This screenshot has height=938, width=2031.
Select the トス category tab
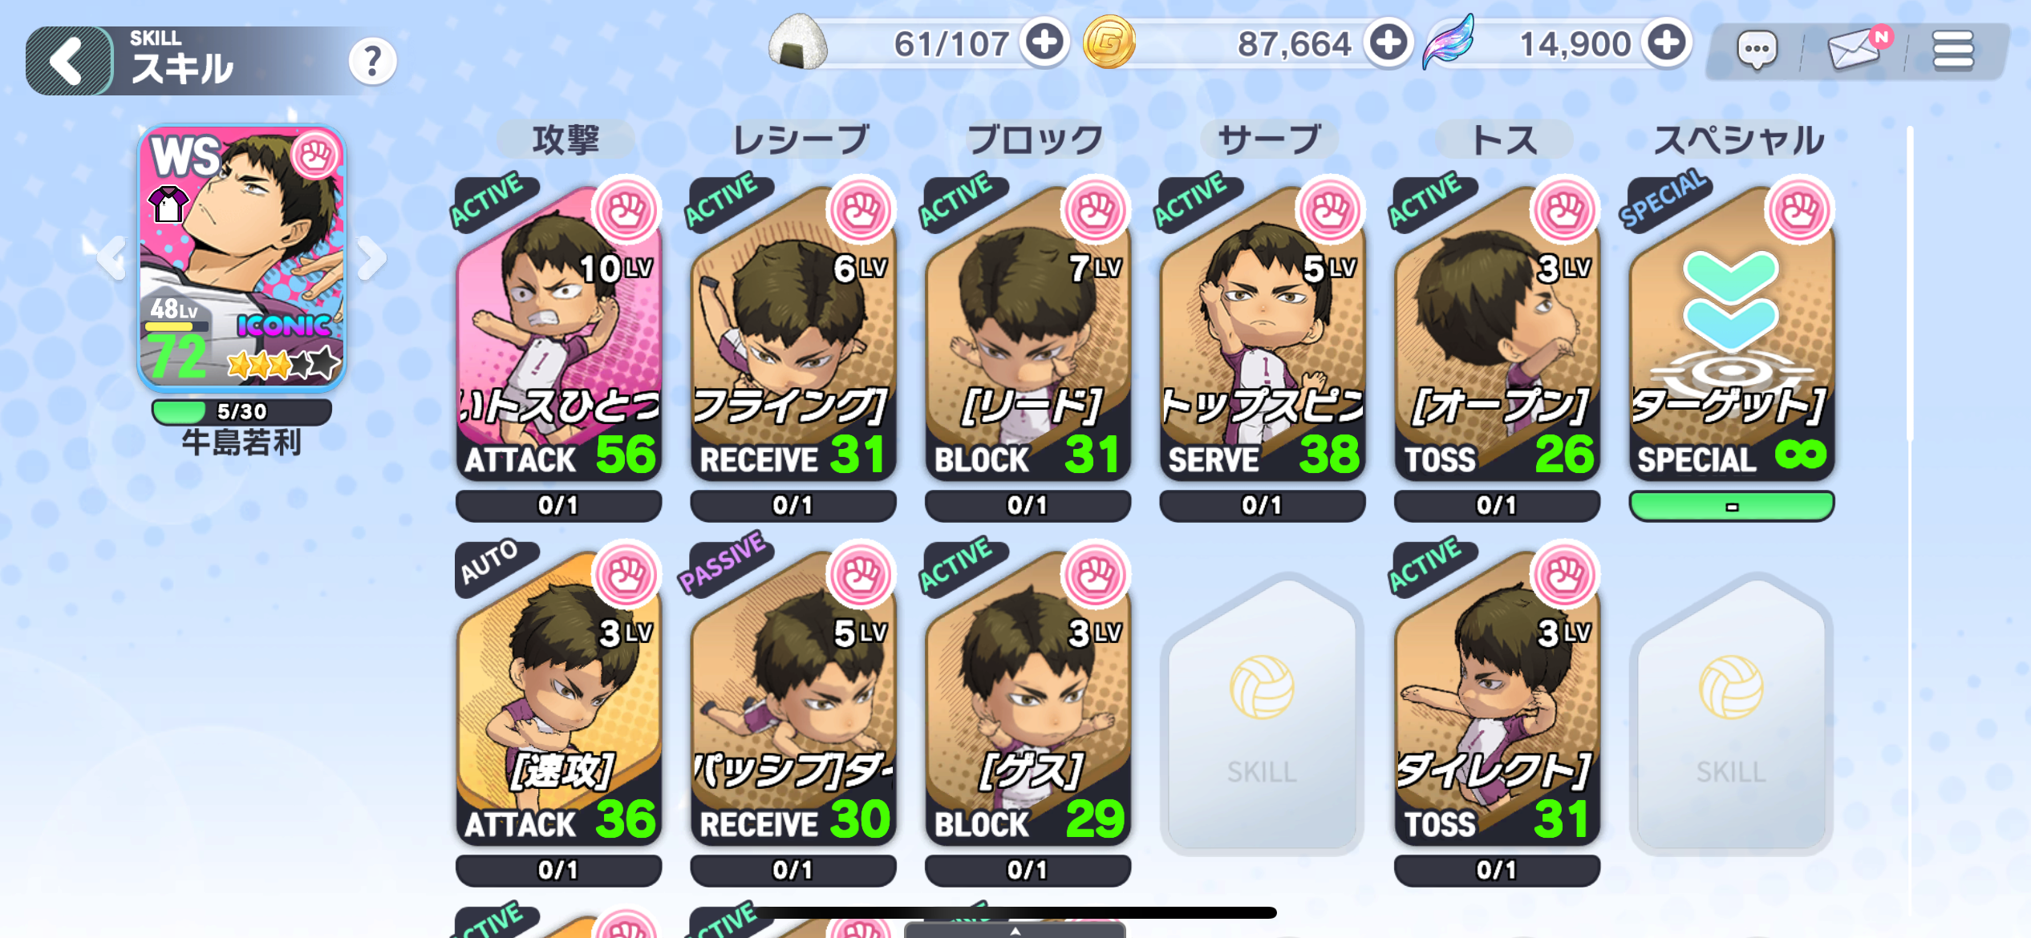(1504, 139)
